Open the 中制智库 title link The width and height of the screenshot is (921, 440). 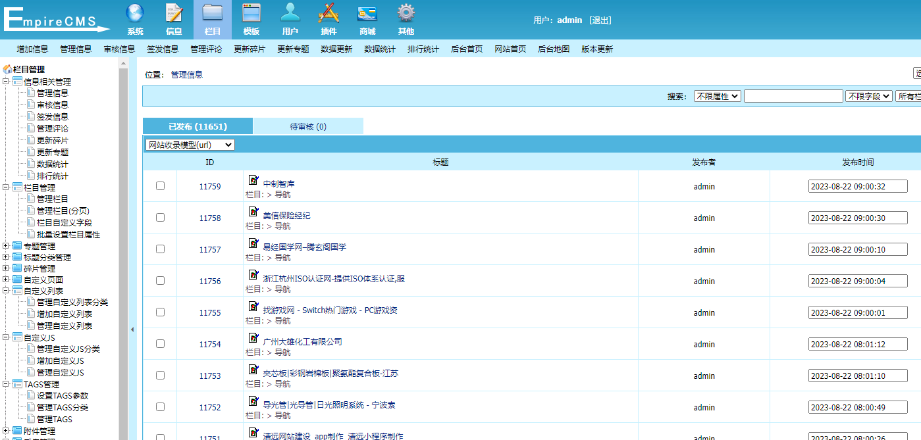coord(279,184)
